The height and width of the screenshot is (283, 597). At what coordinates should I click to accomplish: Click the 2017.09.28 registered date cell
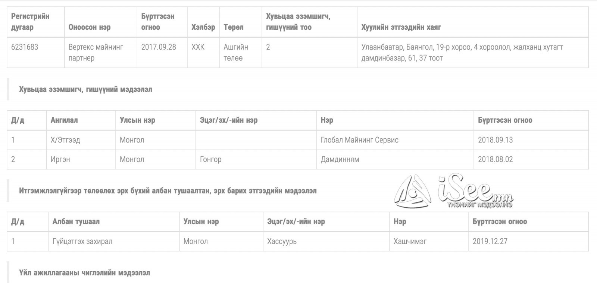point(162,53)
